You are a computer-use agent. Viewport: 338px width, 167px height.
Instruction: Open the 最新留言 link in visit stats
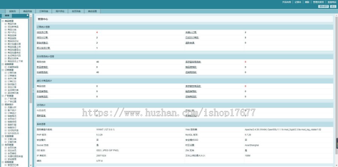click(x=41, y=115)
